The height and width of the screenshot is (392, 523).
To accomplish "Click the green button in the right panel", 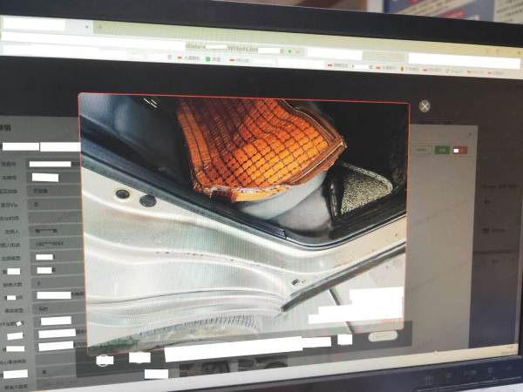I will click(x=444, y=150).
